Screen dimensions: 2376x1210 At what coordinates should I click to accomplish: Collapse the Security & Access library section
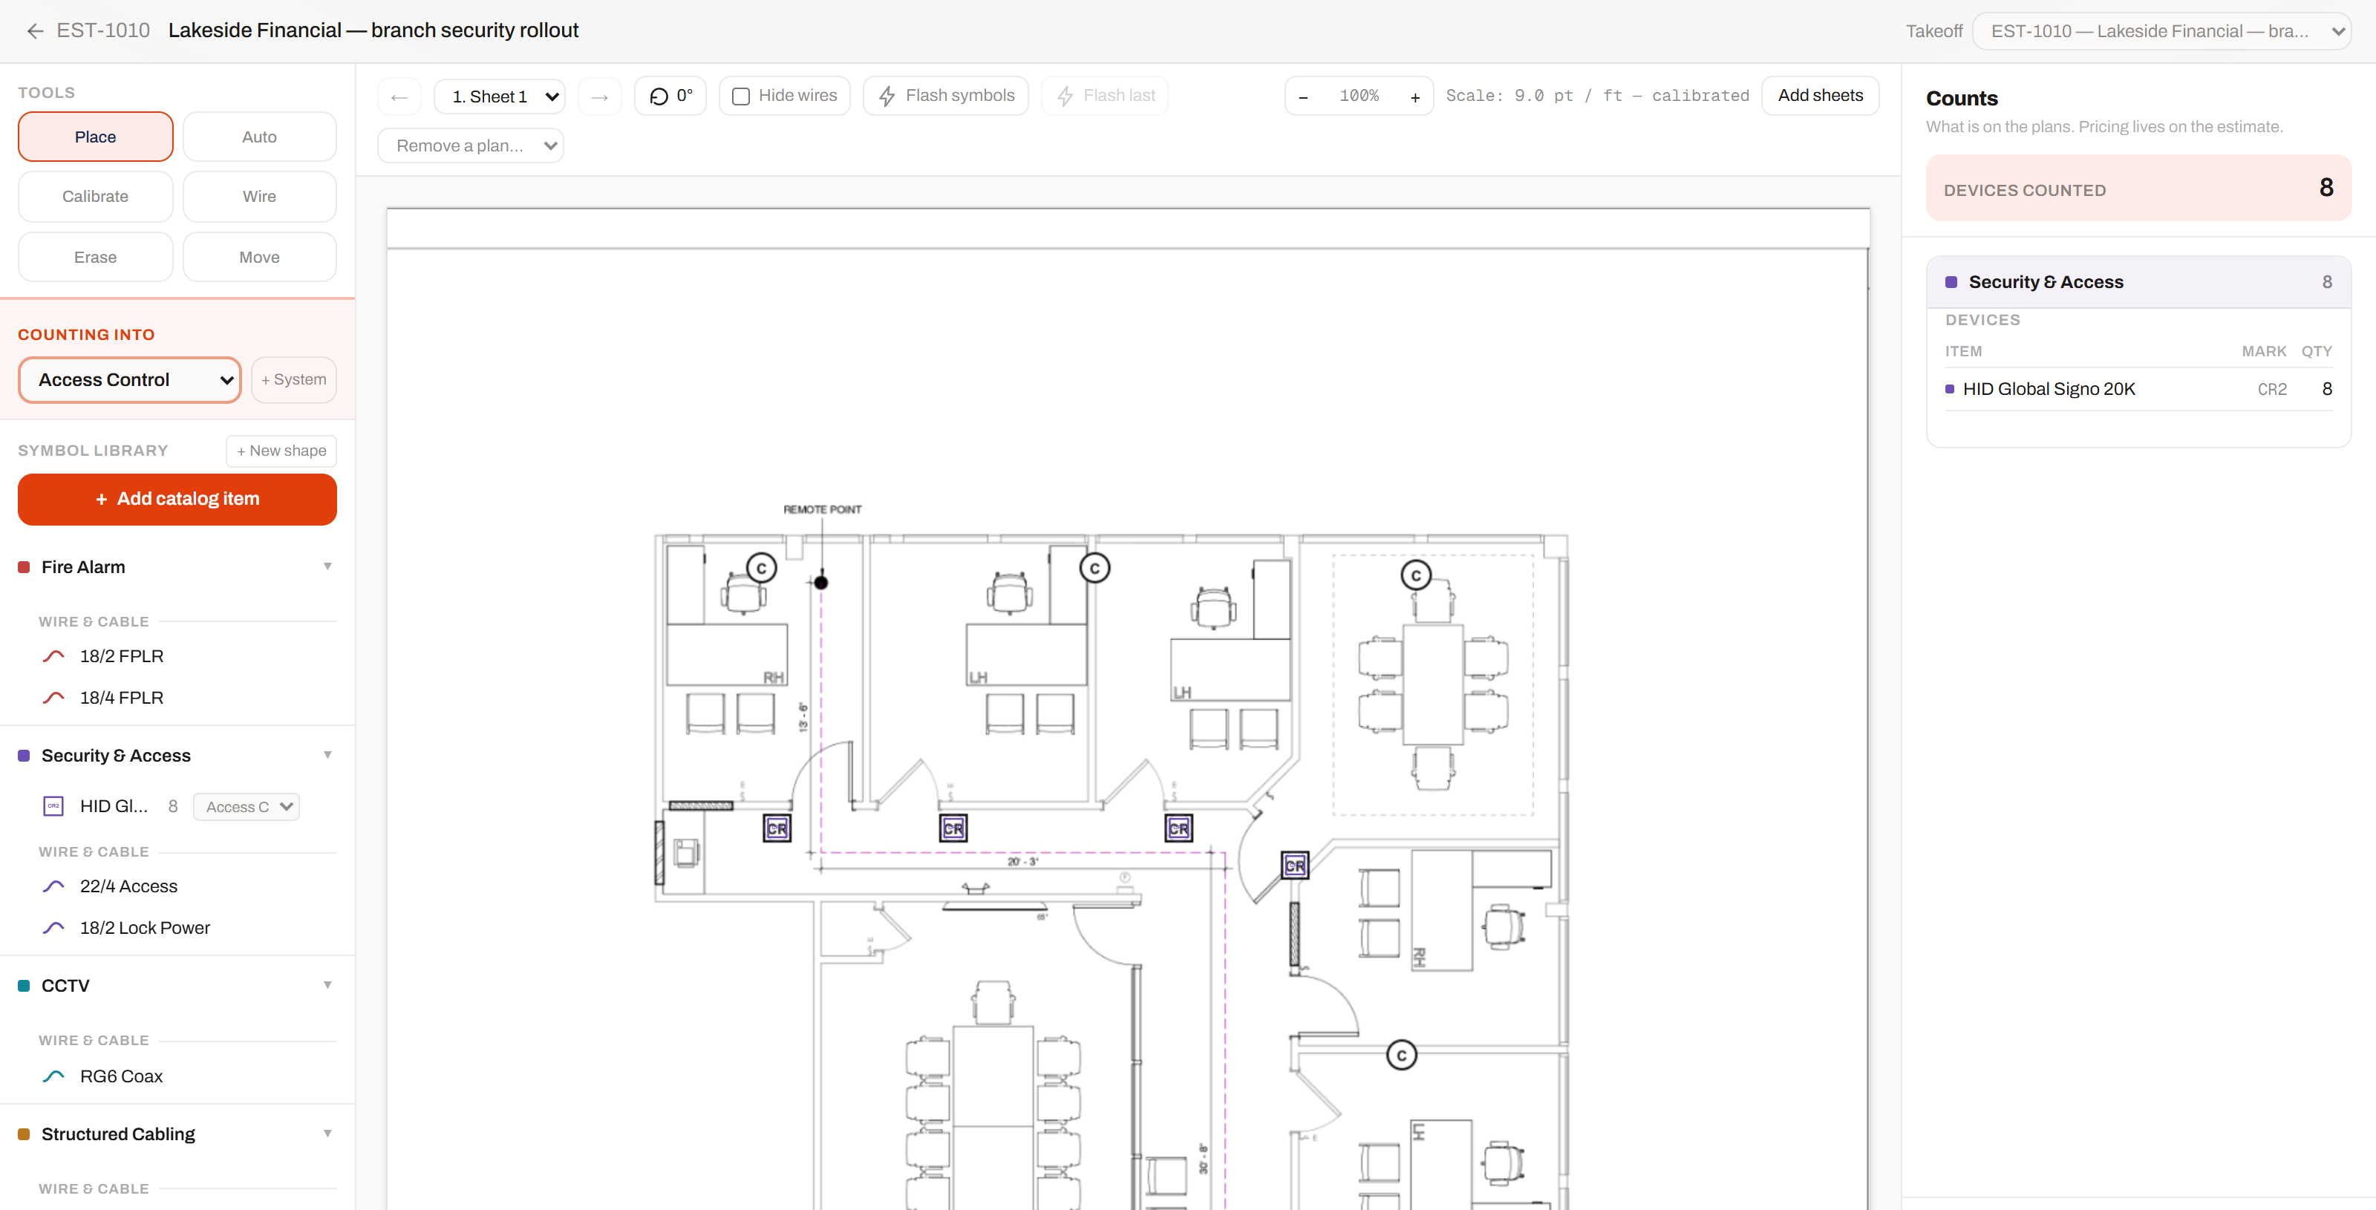pos(327,754)
